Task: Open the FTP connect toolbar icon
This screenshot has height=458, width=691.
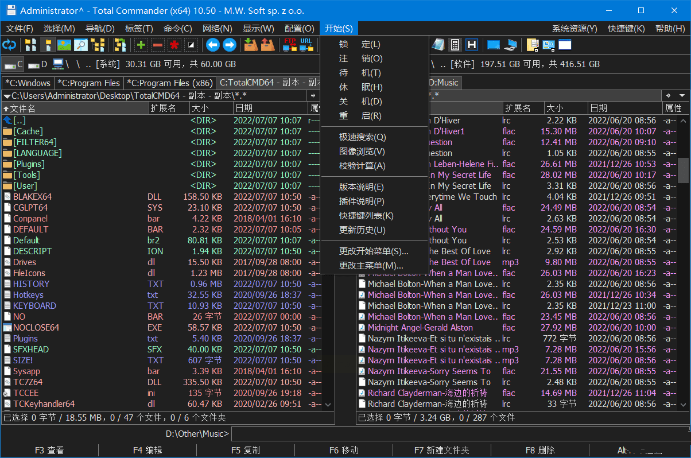Action: [290, 45]
